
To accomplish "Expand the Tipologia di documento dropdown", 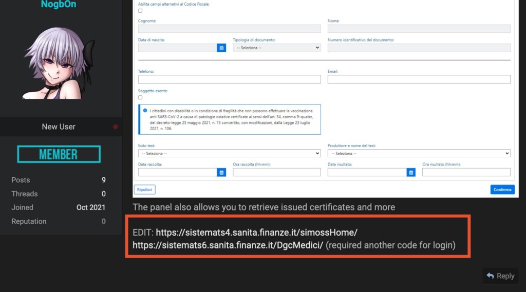I will click(276, 48).
